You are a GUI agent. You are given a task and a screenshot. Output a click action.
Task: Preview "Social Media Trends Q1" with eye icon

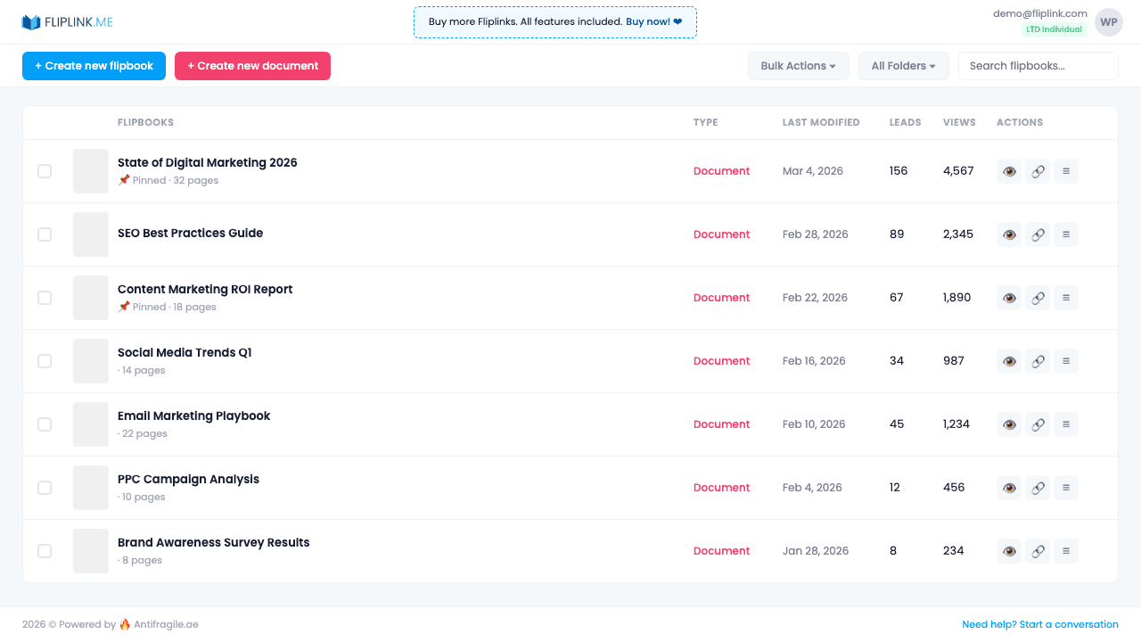[x=1008, y=360]
